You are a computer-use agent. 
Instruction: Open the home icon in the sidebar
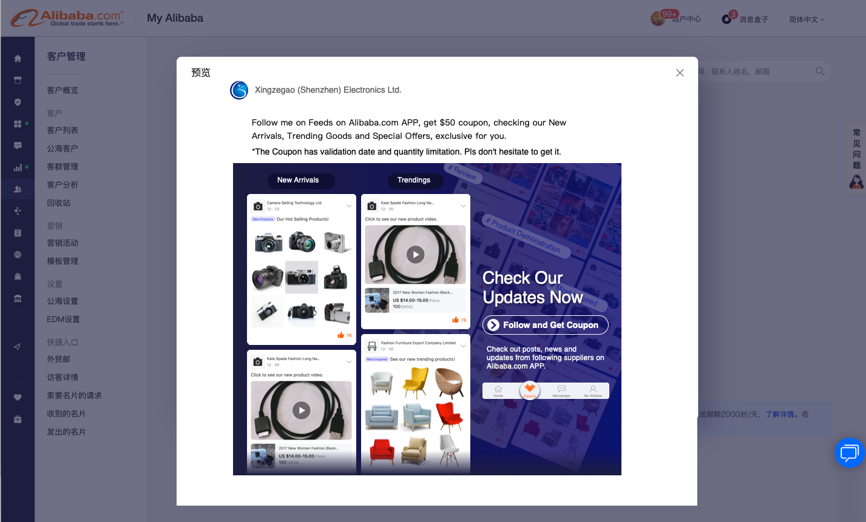coord(18,59)
